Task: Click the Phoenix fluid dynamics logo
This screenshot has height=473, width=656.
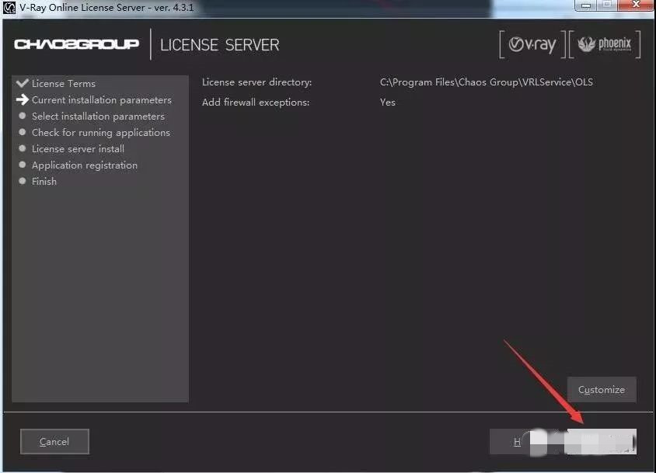Action: 605,45
